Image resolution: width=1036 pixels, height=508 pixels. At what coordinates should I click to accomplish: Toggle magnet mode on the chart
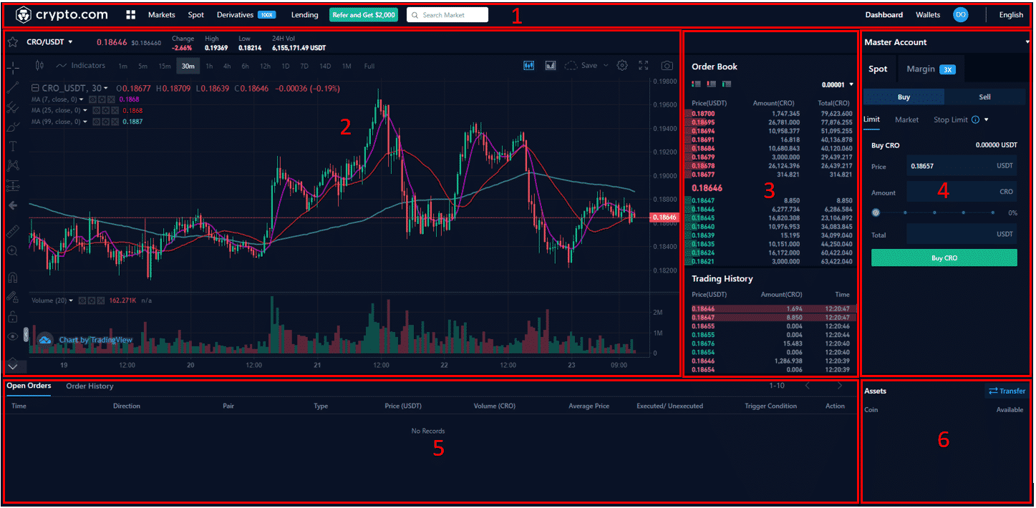pos(13,278)
